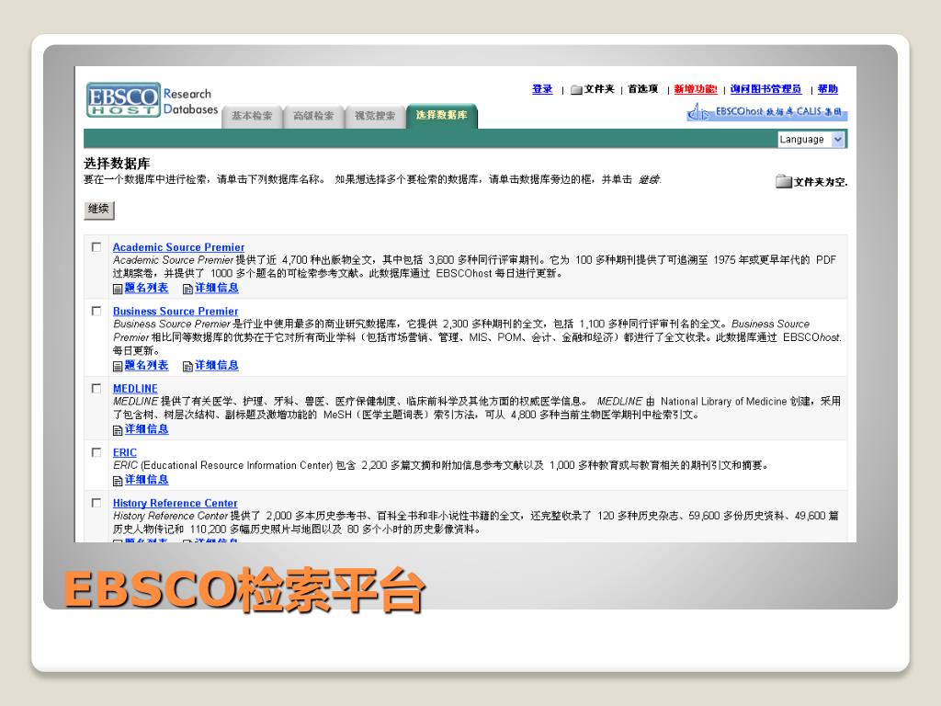Viewport: 941px width, 706px height.
Task: Open the 文件夹 link in header
Action: click(x=599, y=89)
